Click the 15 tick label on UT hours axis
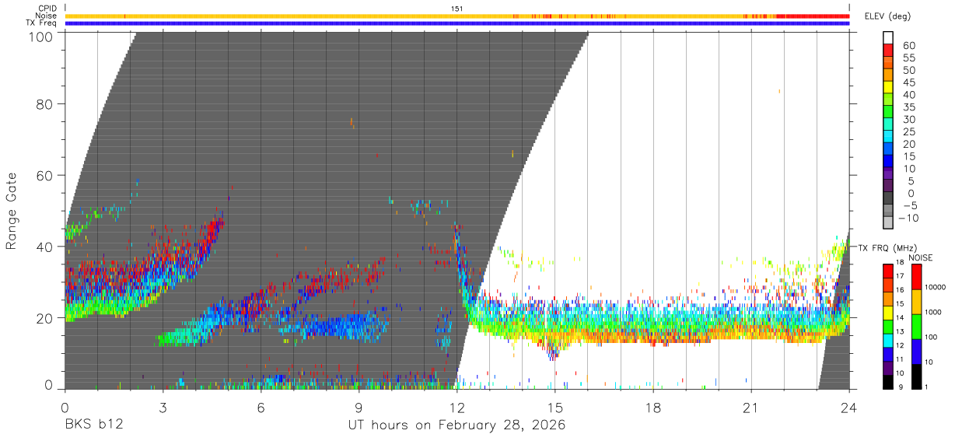Screen dimensions: 955x441 pyautogui.click(x=554, y=407)
